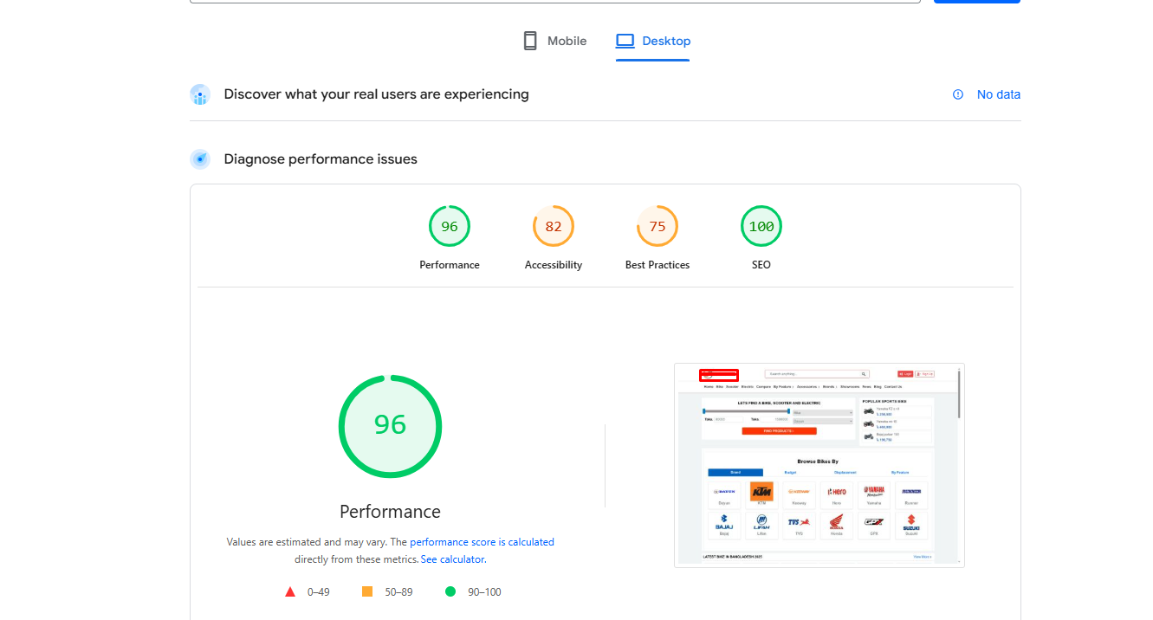Jump to the Accessibility 82 score gauge
The height and width of the screenshot is (620, 1153).
[554, 227]
